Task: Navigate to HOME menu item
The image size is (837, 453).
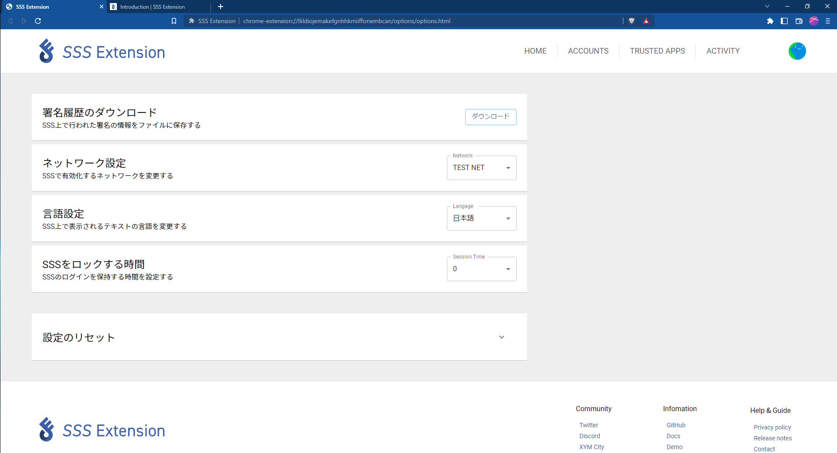Action: coord(535,51)
